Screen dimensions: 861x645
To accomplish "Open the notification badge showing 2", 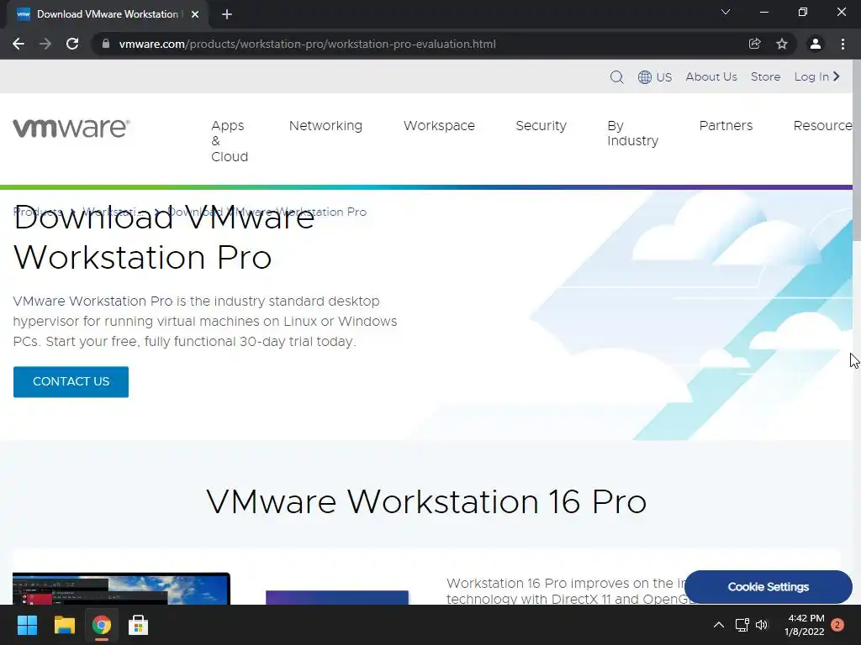I will (x=837, y=625).
